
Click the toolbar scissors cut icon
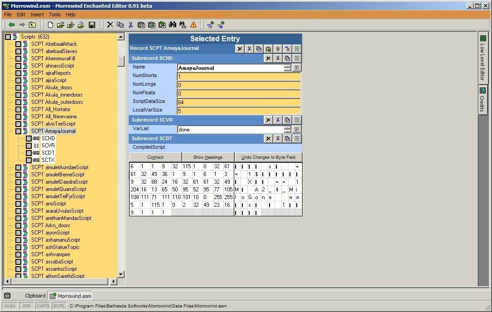tap(130, 25)
